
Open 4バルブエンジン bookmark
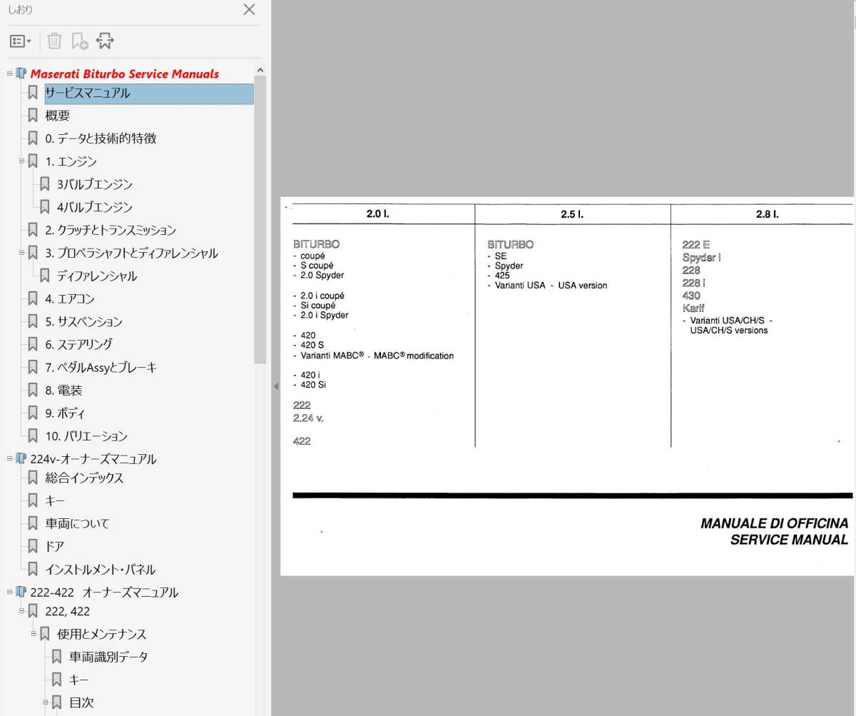[x=95, y=207]
